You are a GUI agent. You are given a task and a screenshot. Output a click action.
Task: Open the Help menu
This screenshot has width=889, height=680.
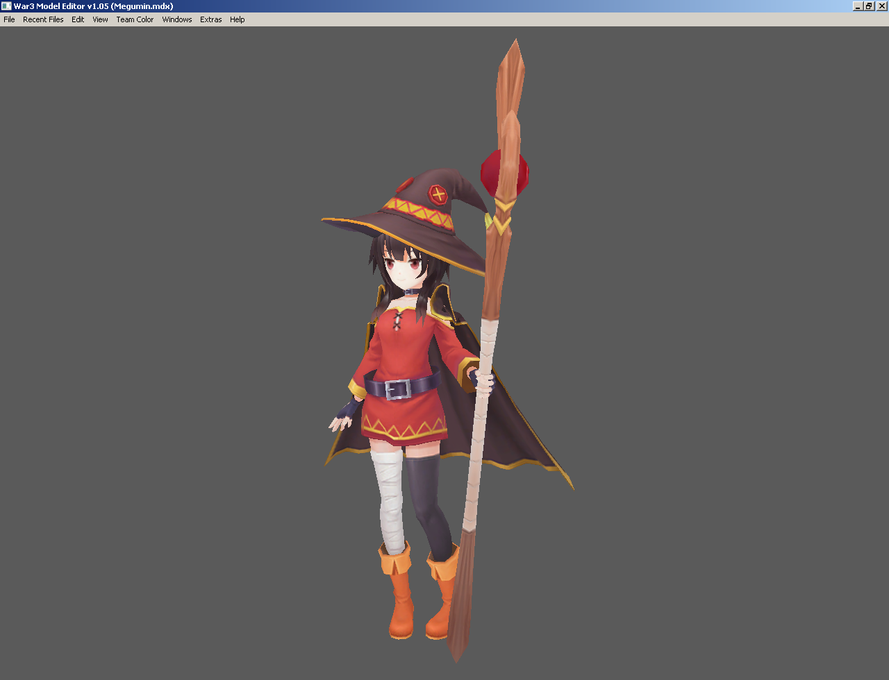click(x=238, y=19)
